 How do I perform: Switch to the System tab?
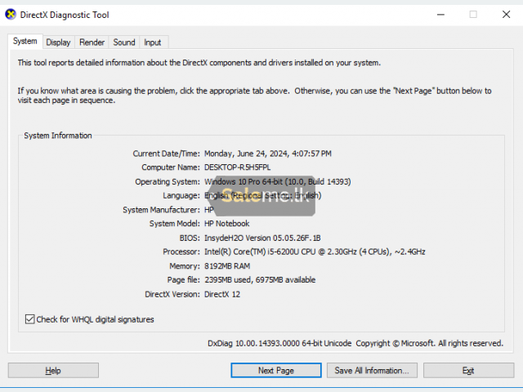pyautogui.click(x=25, y=42)
